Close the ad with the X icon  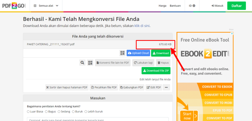point(232,34)
